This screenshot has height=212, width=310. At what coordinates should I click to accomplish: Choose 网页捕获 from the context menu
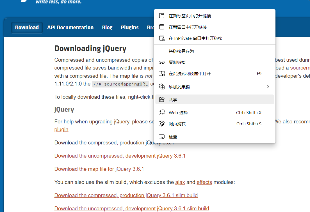[215, 124]
